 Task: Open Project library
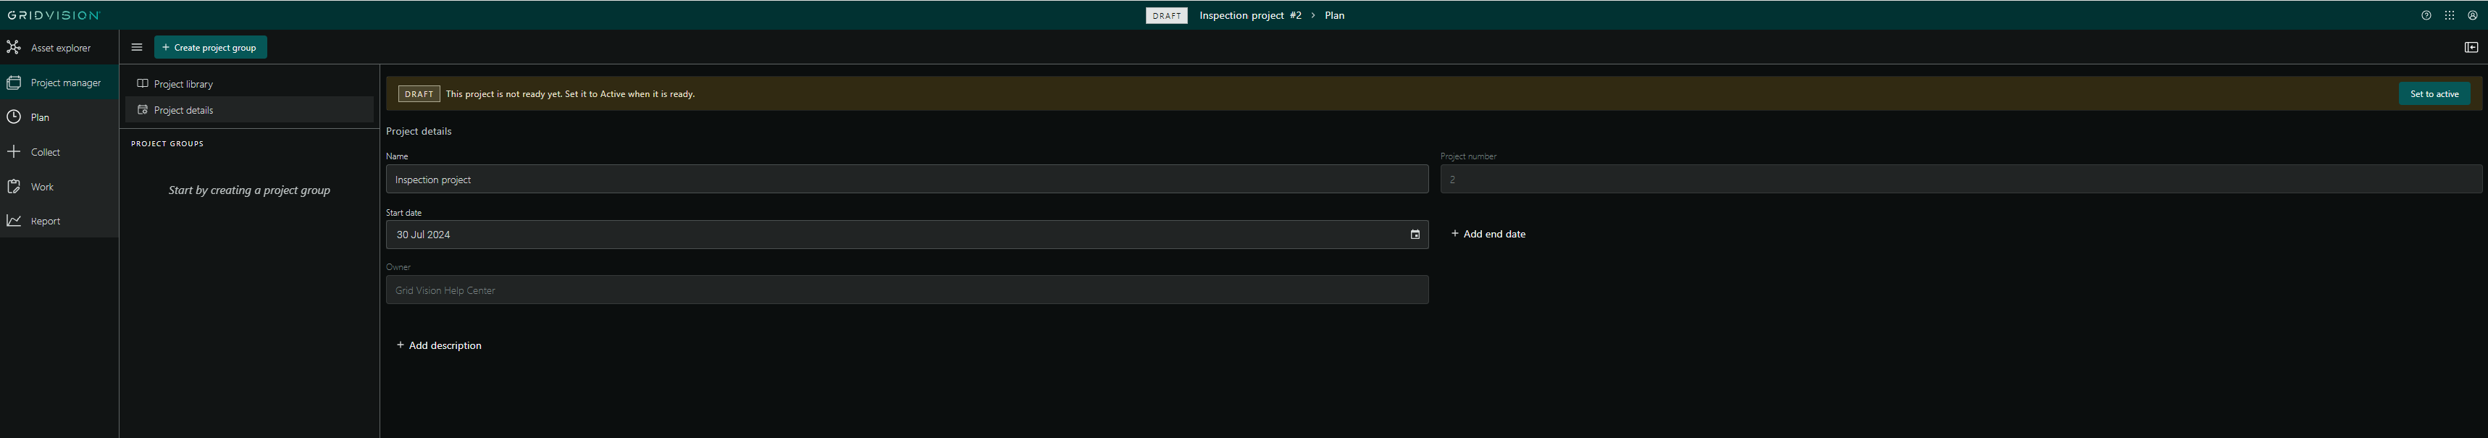pos(183,84)
